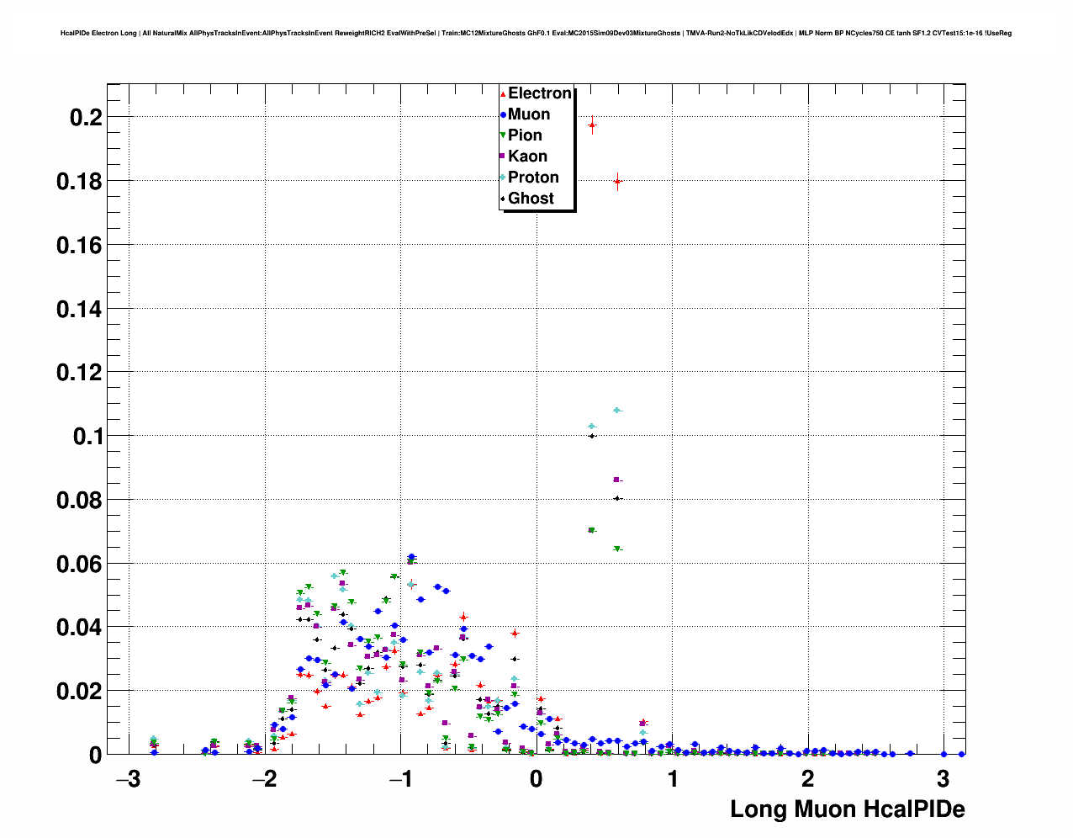Select the Proton legend label
This screenshot has height=838, width=1073.
point(533,178)
